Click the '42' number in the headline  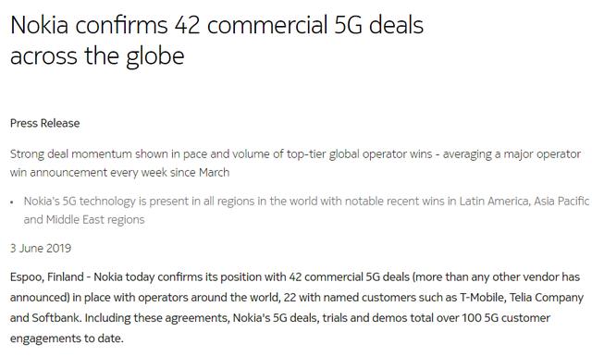(187, 25)
